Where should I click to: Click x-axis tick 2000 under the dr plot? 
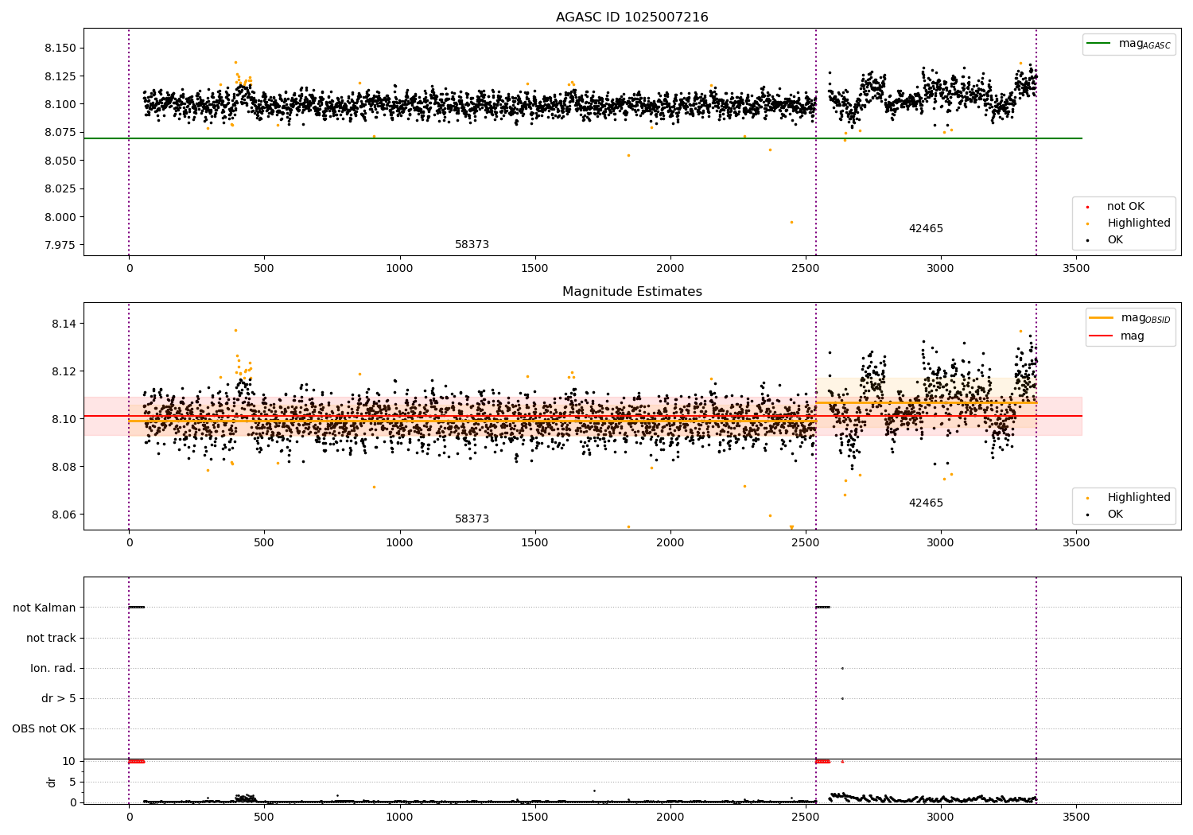(670, 817)
